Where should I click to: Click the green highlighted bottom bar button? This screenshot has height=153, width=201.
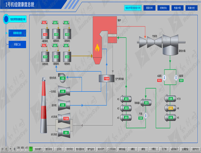[31, 149]
